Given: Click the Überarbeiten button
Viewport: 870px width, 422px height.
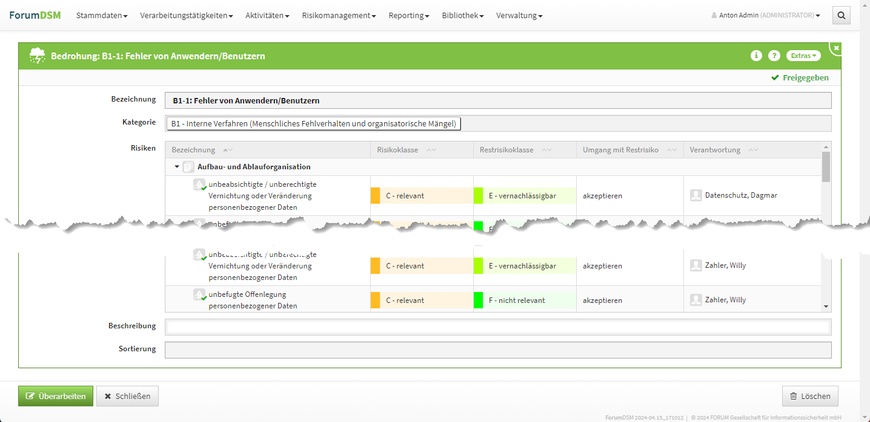Looking at the screenshot, I should pos(56,396).
